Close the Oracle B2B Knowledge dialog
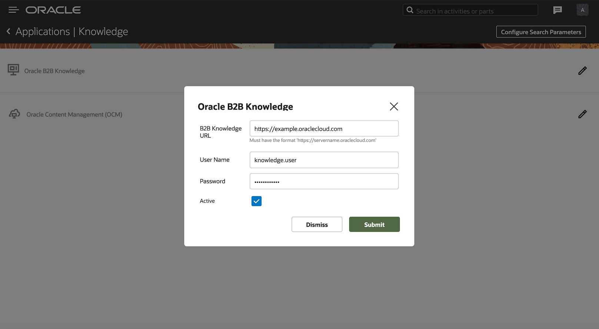Screen dimensions: 599x329 394,107
